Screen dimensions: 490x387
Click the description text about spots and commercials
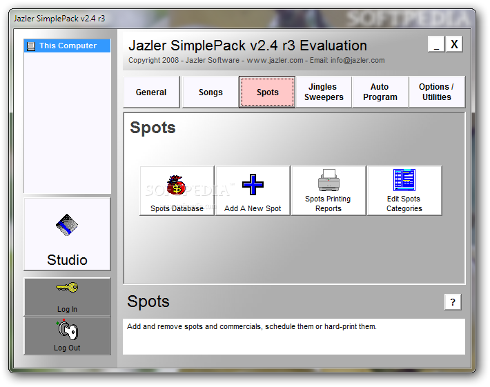pos(252,327)
